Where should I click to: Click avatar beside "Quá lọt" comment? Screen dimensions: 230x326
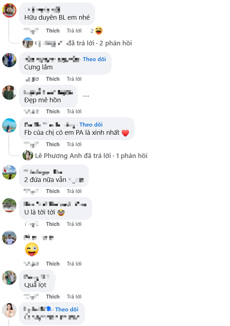coord(9,277)
